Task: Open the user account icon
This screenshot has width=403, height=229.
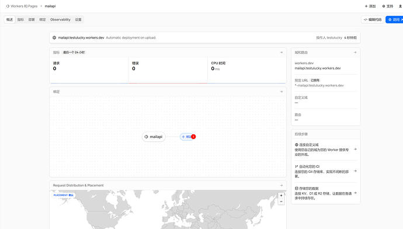Action: 400,6
